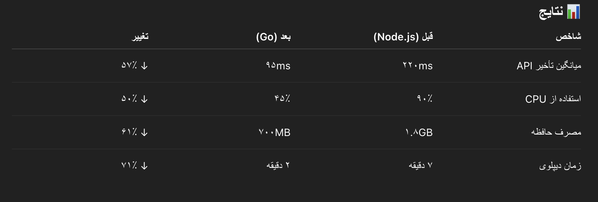This screenshot has height=202, width=598.
Task: Click the down arrow next to ۷۱٪
Action: click(x=144, y=166)
